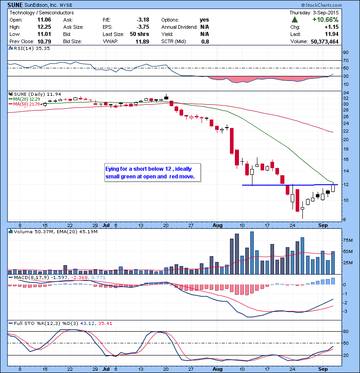The image size is (360, 373).
Task: Click the SUNE (Daily) candlestick icon
Action: [10, 94]
